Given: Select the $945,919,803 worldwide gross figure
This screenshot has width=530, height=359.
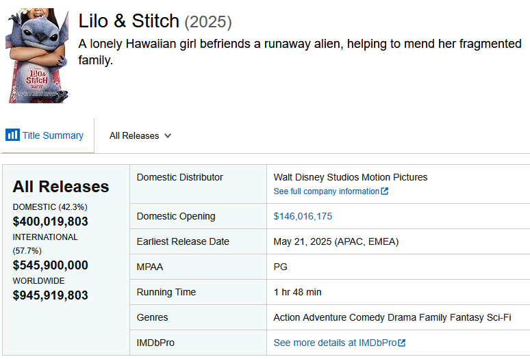Looking at the screenshot, I should (x=51, y=295).
